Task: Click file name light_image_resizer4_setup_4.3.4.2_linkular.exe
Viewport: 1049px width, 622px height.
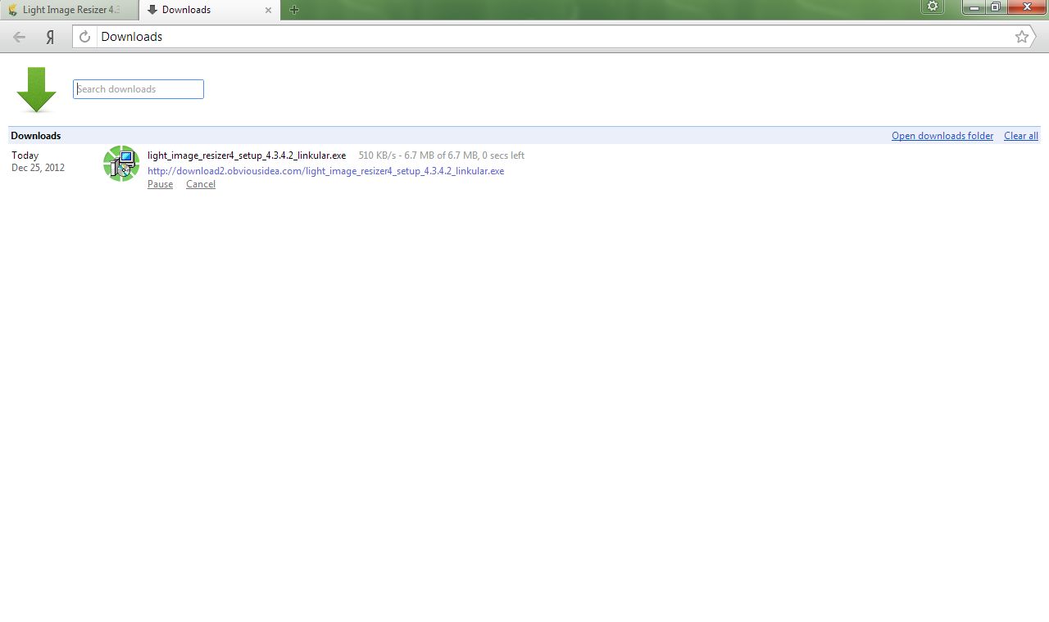Action: click(x=247, y=155)
